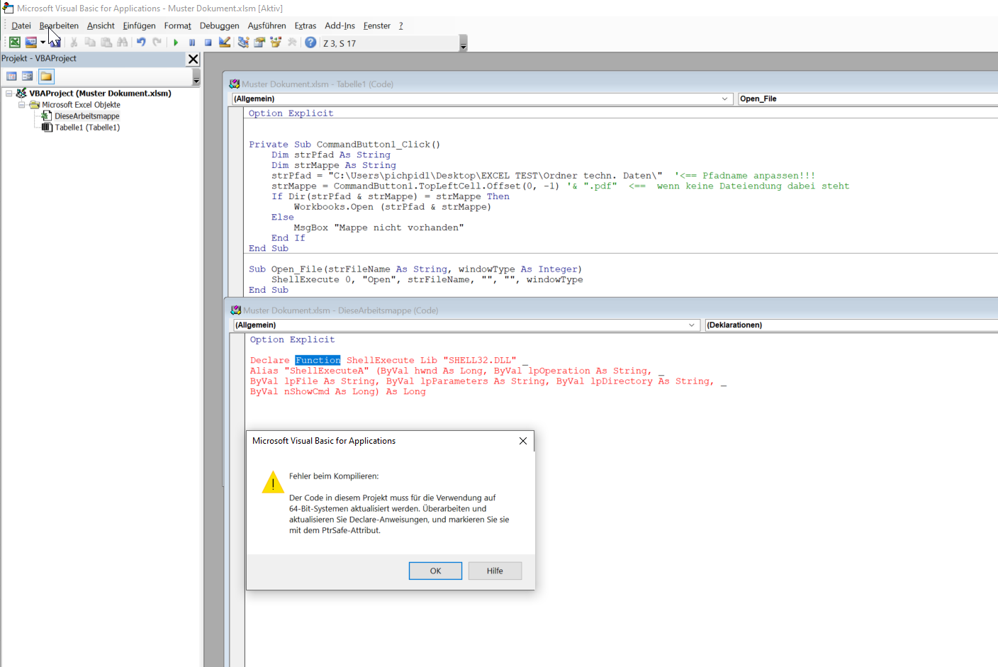Open Project panel toolbar overflow arrow
This screenshot has height=667, width=998.
196,78
